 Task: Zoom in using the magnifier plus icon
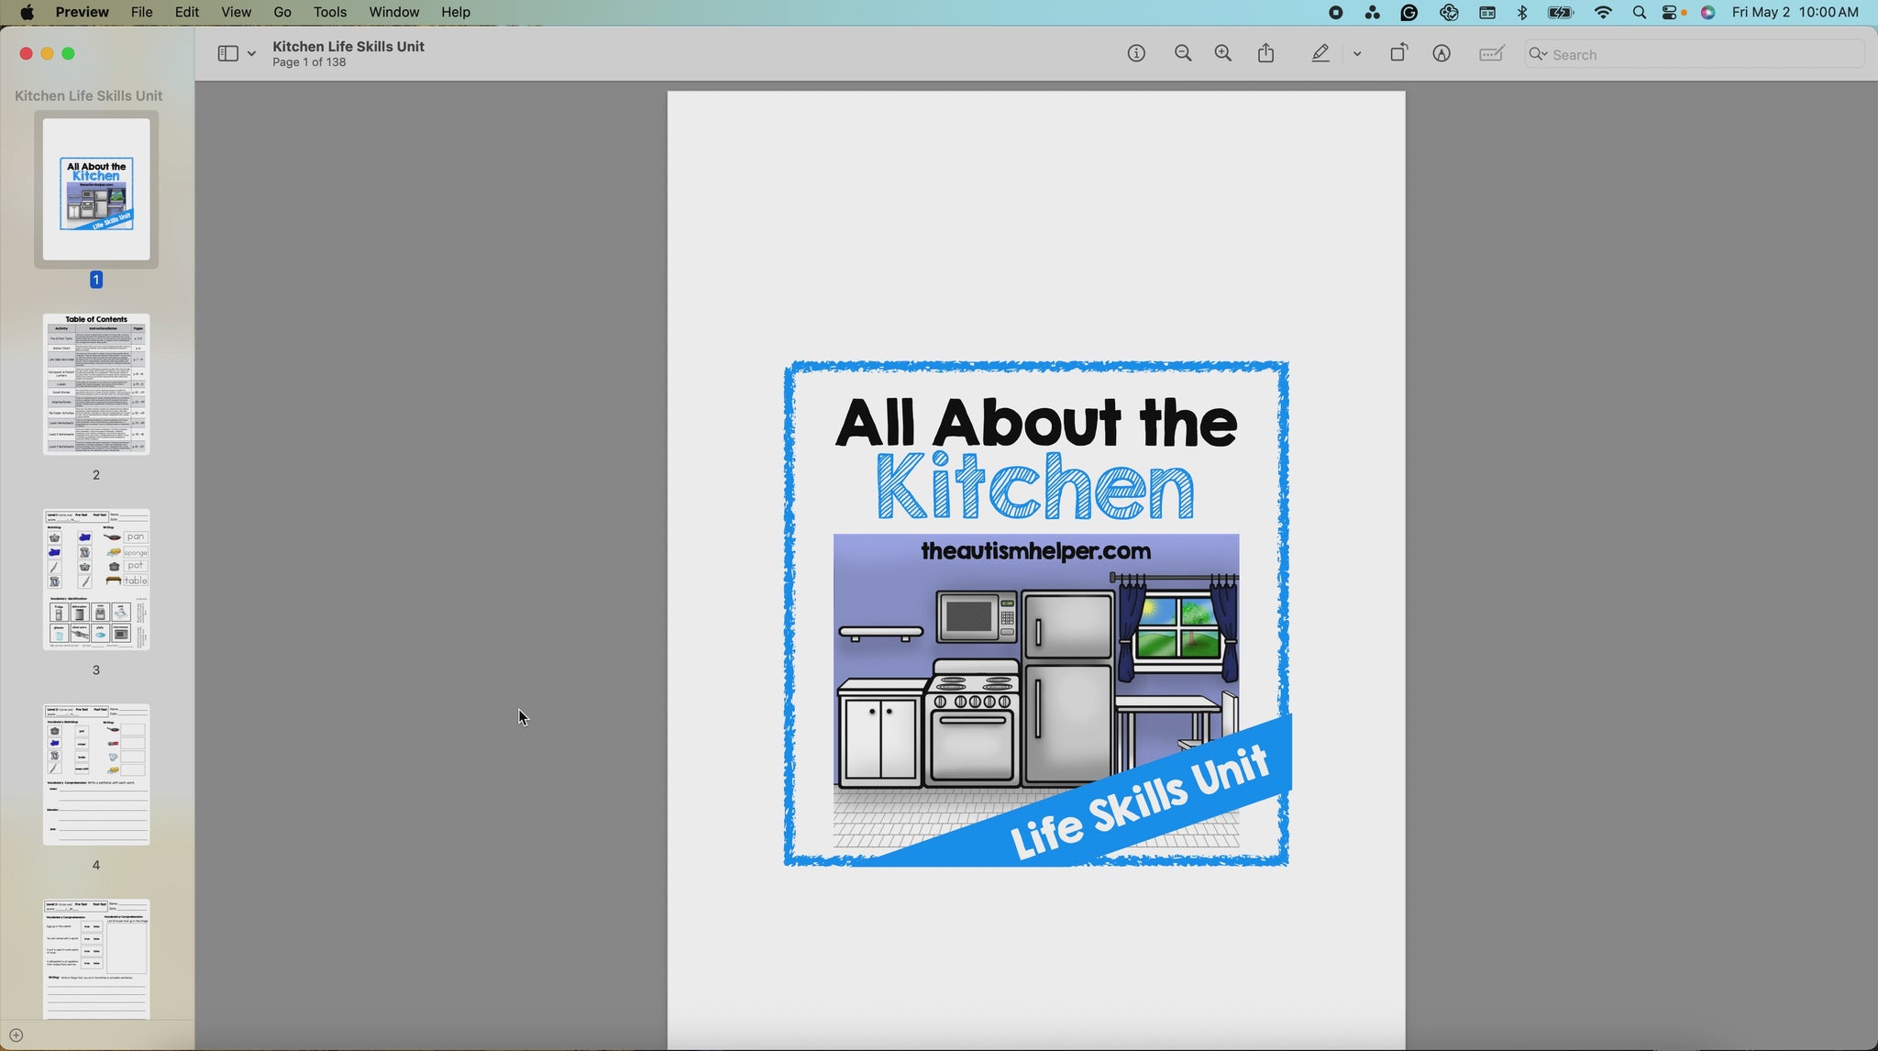[1223, 54]
